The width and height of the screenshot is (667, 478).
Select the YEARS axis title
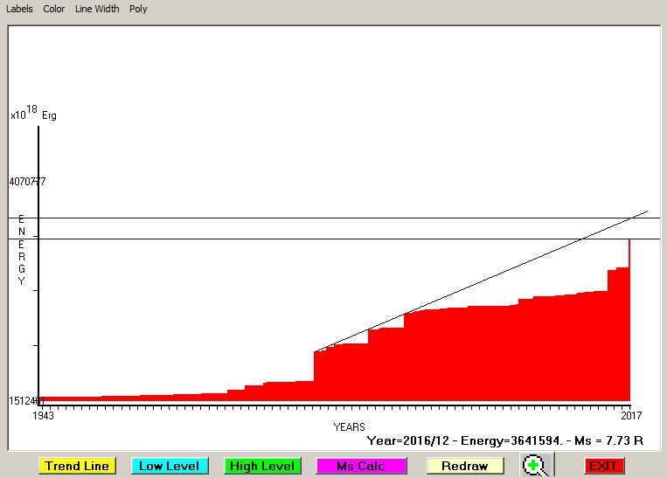click(349, 426)
